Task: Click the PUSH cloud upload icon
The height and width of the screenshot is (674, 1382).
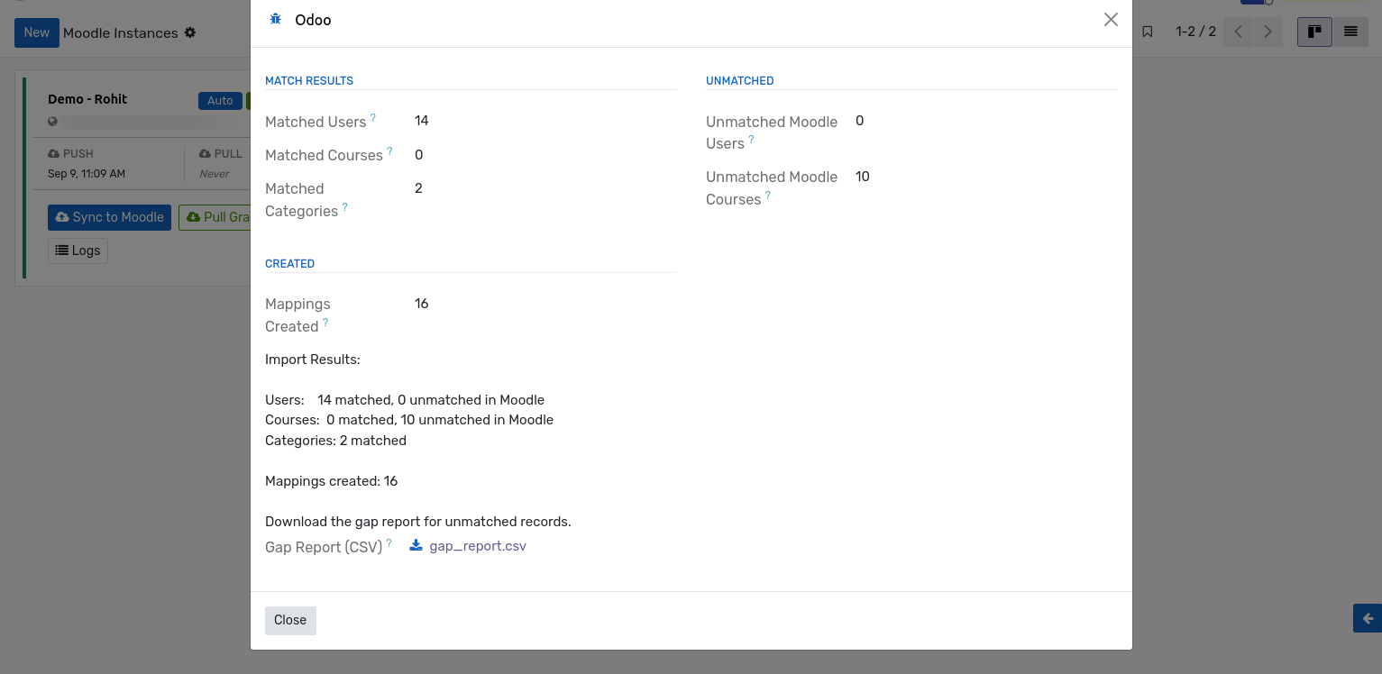Action: (53, 154)
